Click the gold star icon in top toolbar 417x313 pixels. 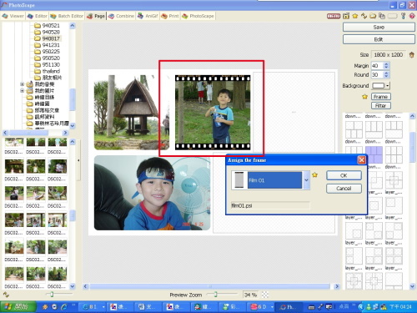(x=355, y=16)
